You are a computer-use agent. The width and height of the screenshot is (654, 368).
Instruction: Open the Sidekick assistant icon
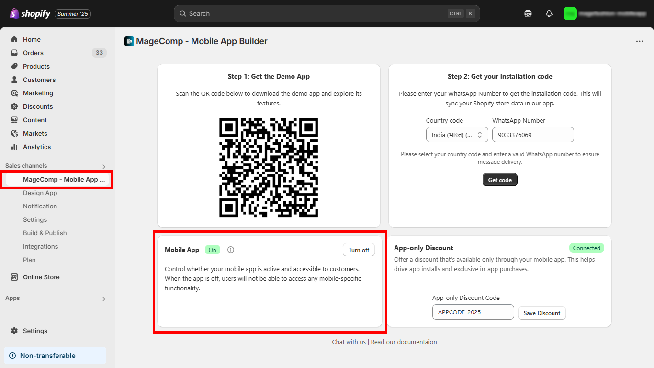coord(528,13)
